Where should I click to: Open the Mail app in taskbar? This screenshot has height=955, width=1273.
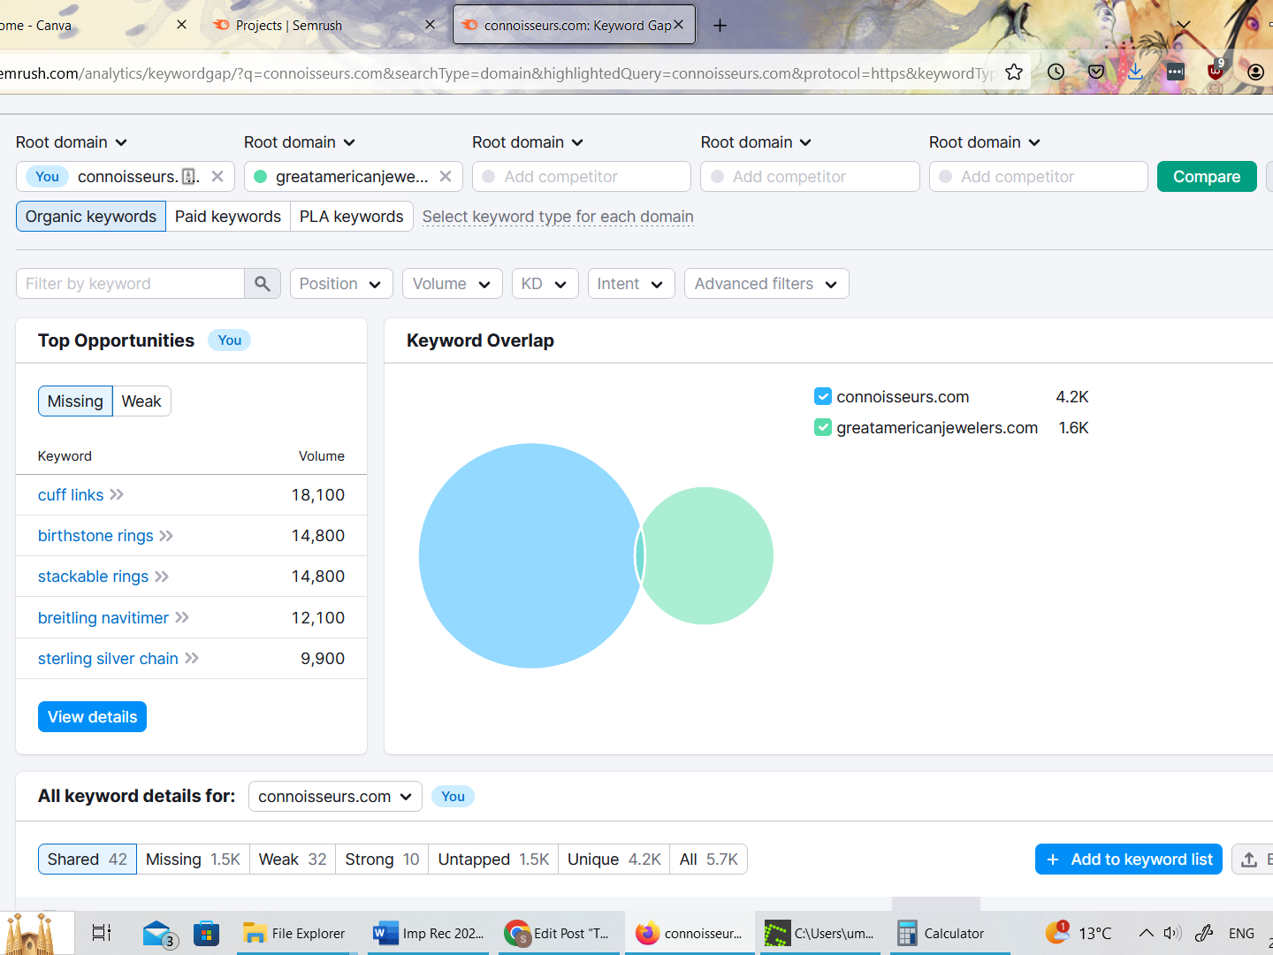(157, 934)
